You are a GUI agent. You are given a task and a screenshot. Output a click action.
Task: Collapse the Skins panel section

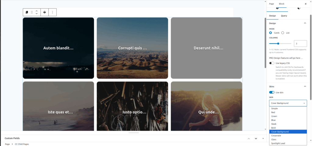pos(305,87)
